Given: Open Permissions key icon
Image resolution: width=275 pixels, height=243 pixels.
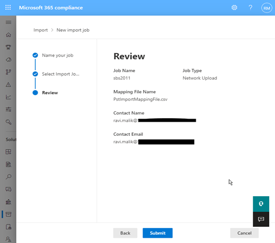Looking at the screenshot, I should pyautogui.click(x=8, y=122).
